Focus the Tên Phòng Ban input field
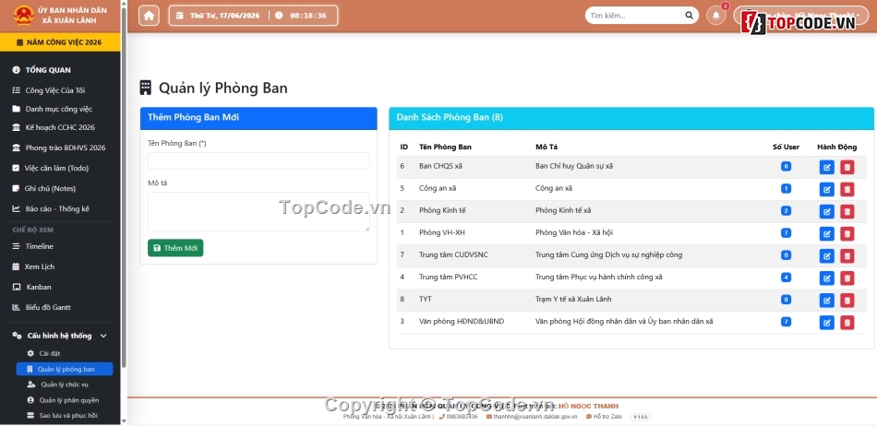The image size is (877, 426). (258, 160)
